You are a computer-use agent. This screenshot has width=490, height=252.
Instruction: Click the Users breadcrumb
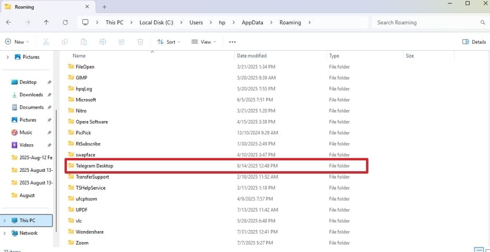click(196, 22)
